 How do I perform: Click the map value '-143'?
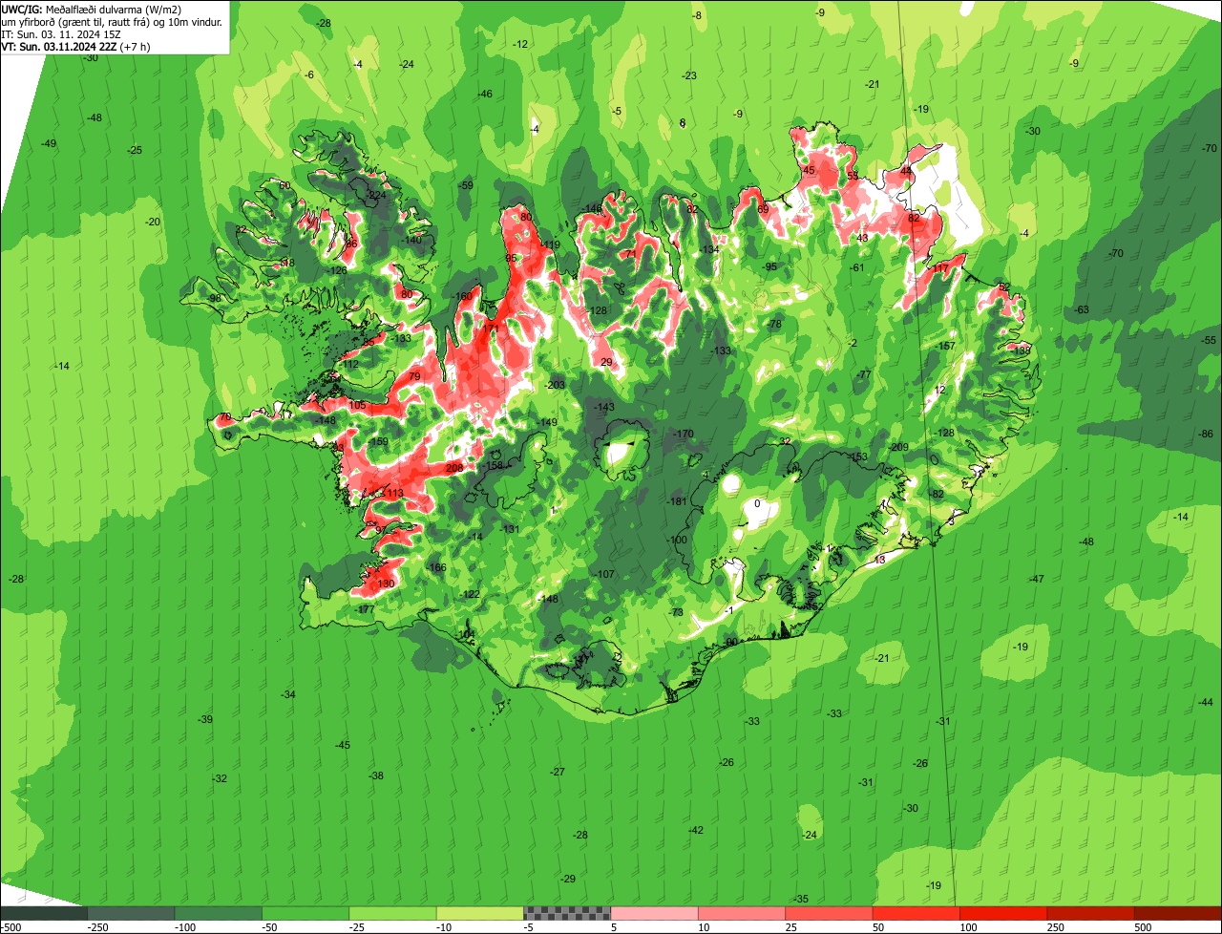coord(604,407)
